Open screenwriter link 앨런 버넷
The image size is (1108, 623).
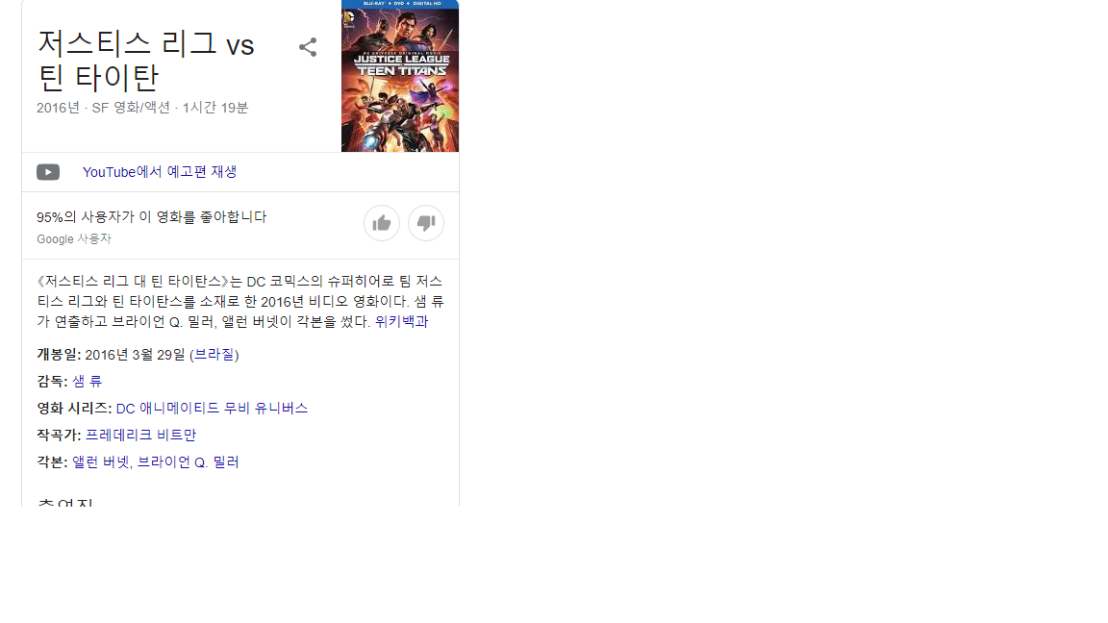point(100,461)
